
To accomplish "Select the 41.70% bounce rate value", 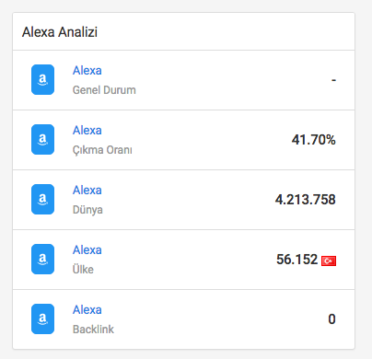I will 314,140.
